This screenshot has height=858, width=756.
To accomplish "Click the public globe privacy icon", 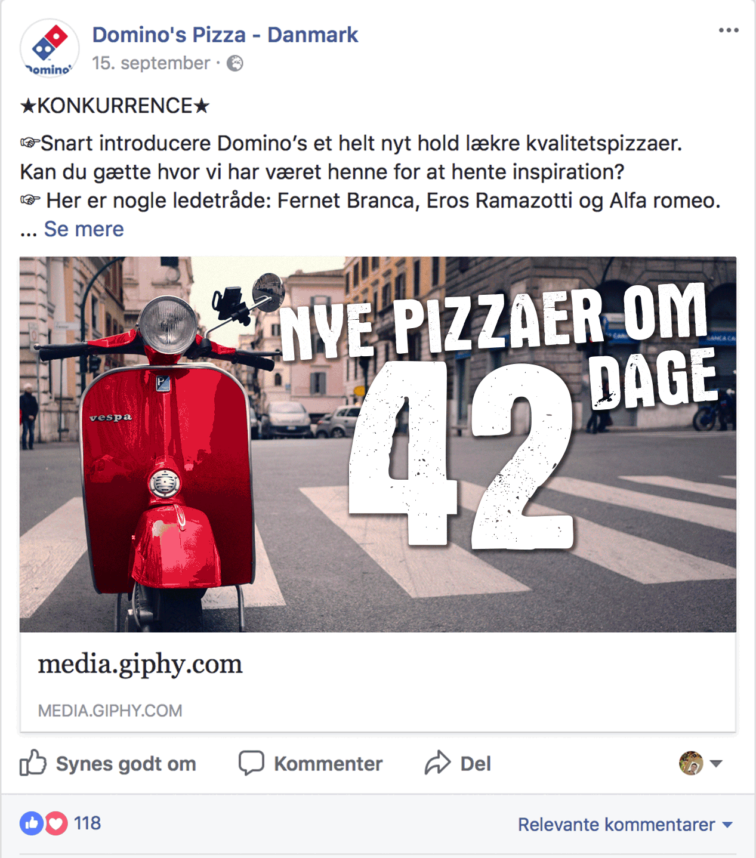I will [235, 63].
